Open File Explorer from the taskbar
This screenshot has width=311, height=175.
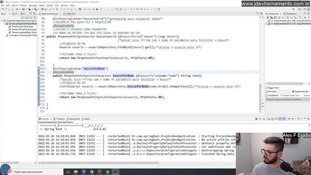tap(76, 172)
